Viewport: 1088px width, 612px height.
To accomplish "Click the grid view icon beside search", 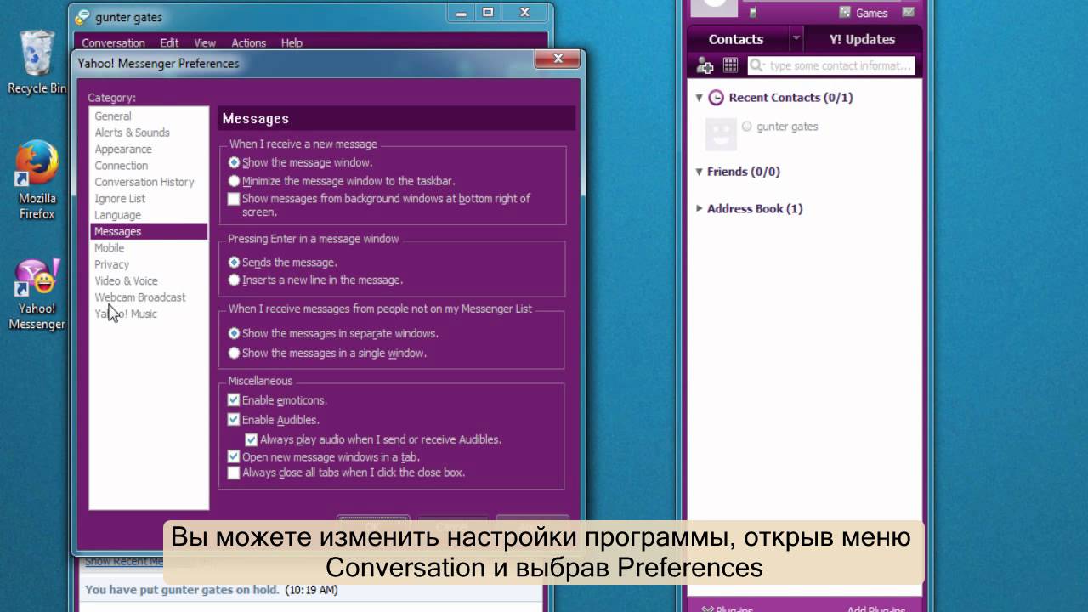I will 730,65.
